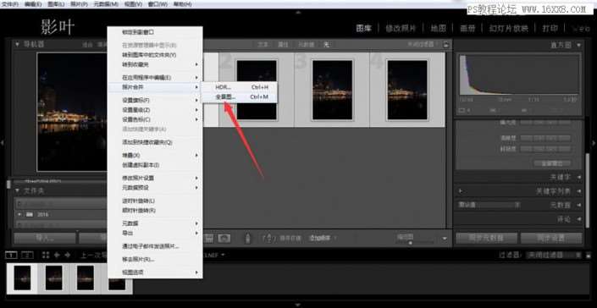Click second window display button 2

[27, 255]
